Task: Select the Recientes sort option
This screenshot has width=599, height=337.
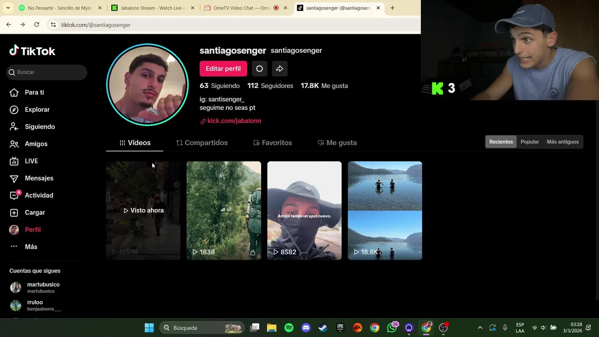Action: [501, 142]
